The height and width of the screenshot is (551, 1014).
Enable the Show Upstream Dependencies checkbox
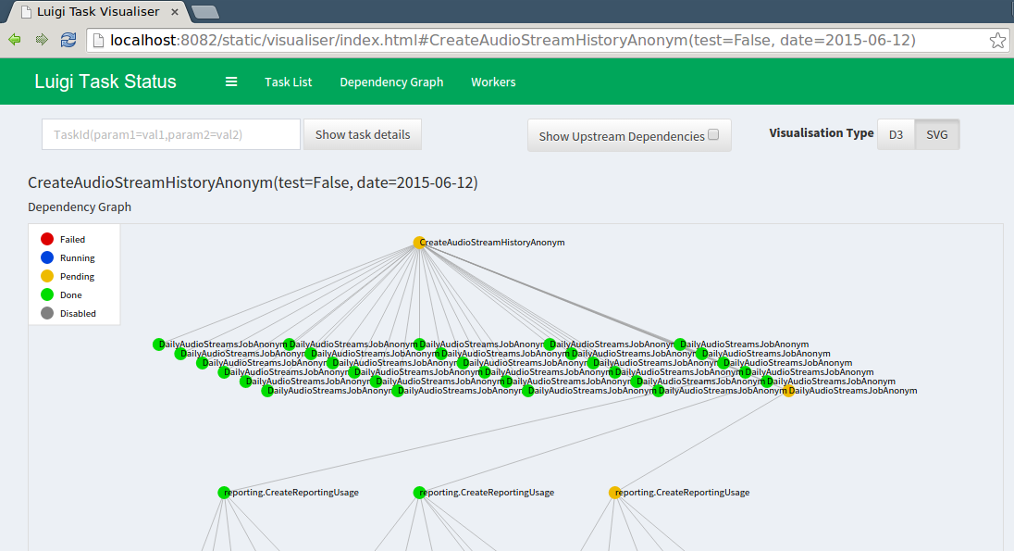(712, 133)
